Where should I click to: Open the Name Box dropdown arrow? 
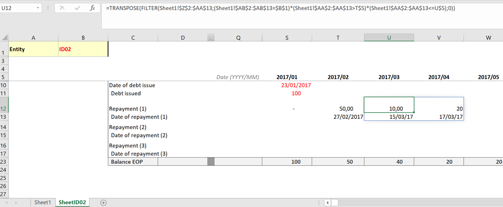[x=38, y=8]
